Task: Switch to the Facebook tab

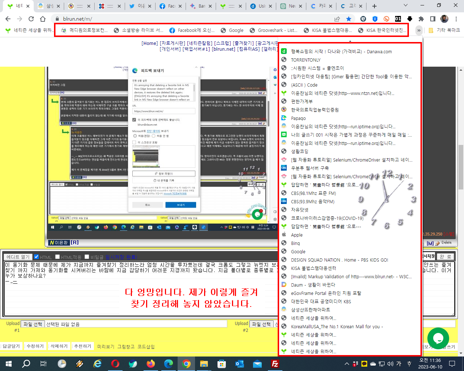Action: click(x=170, y=6)
